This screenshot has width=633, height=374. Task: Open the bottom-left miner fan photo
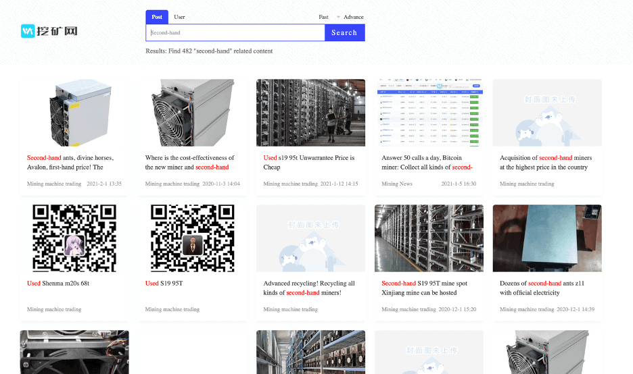click(x=74, y=352)
